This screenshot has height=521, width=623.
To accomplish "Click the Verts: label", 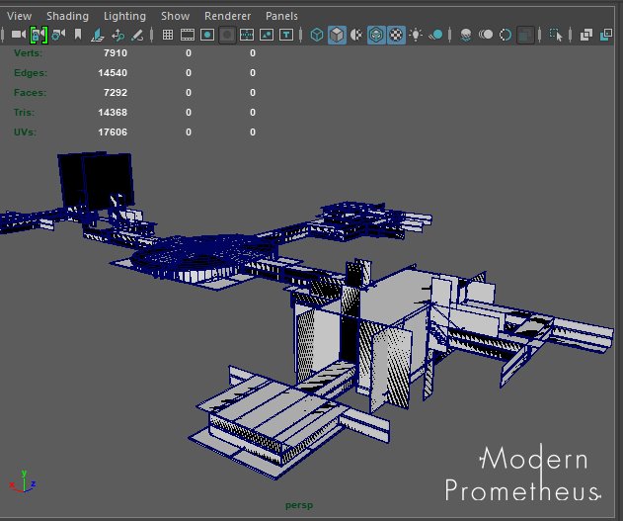I will coord(28,53).
